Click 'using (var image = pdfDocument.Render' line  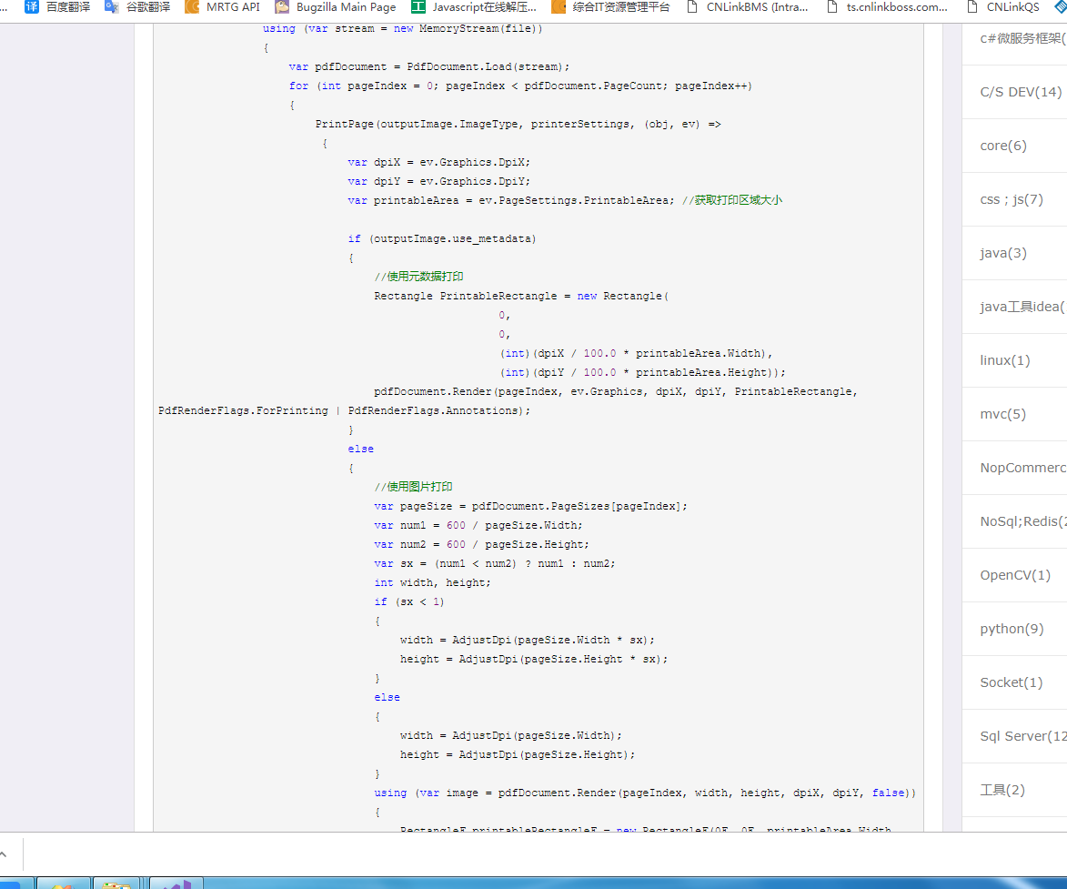(x=645, y=793)
